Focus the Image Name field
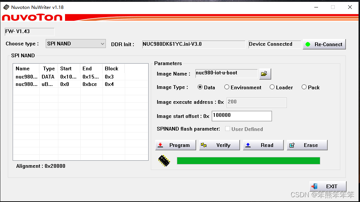The image size is (360, 202). pyautogui.click(x=226, y=74)
